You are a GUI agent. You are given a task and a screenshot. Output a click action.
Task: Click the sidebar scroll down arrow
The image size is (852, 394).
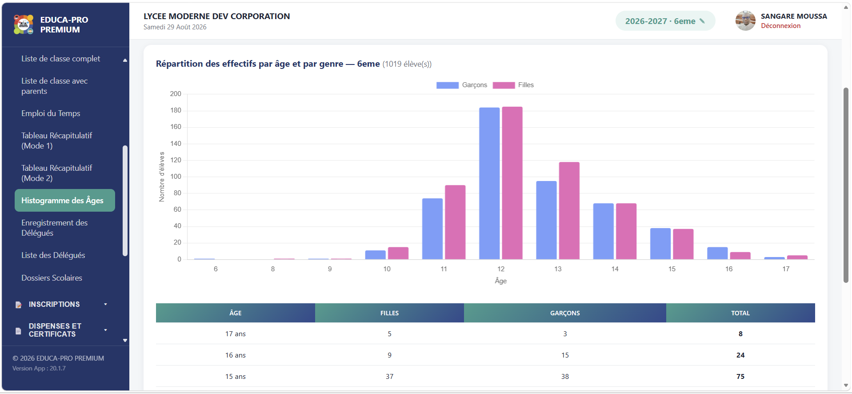(125, 341)
